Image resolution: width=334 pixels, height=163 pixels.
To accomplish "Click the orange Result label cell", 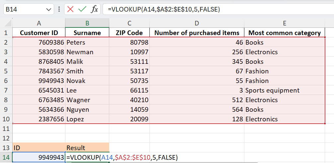I will (87, 148).
